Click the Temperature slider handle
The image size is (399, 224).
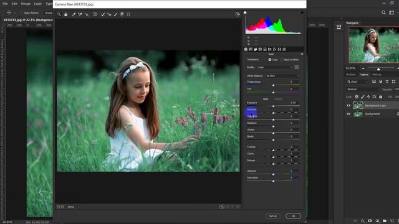click(273, 85)
